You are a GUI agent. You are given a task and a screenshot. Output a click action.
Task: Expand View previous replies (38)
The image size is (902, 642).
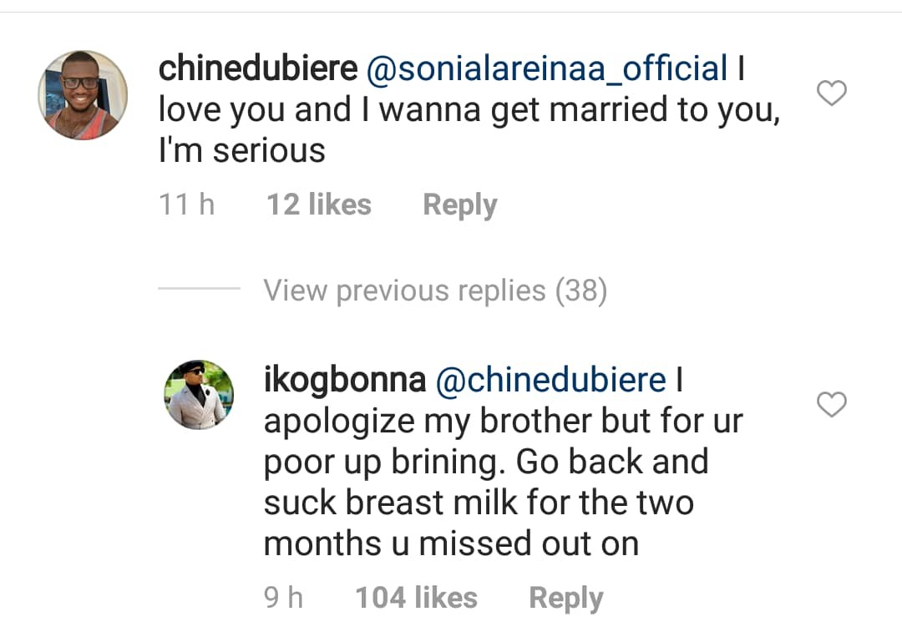pyautogui.click(x=435, y=291)
